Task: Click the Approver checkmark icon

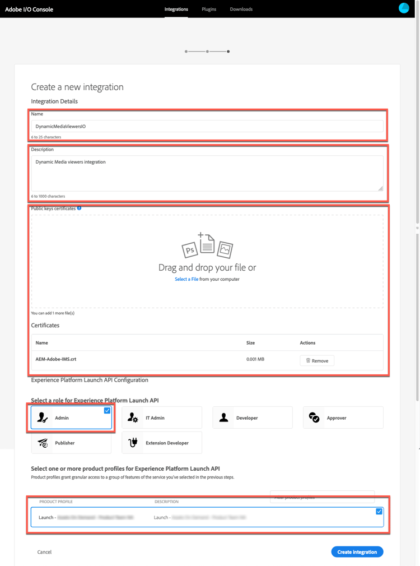Action: click(314, 417)
